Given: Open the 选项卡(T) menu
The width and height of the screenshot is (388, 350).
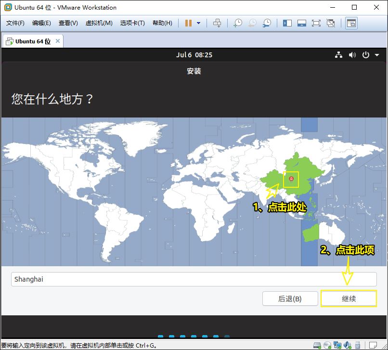Looking at the screenshot, I should click(x=132, y=23).
